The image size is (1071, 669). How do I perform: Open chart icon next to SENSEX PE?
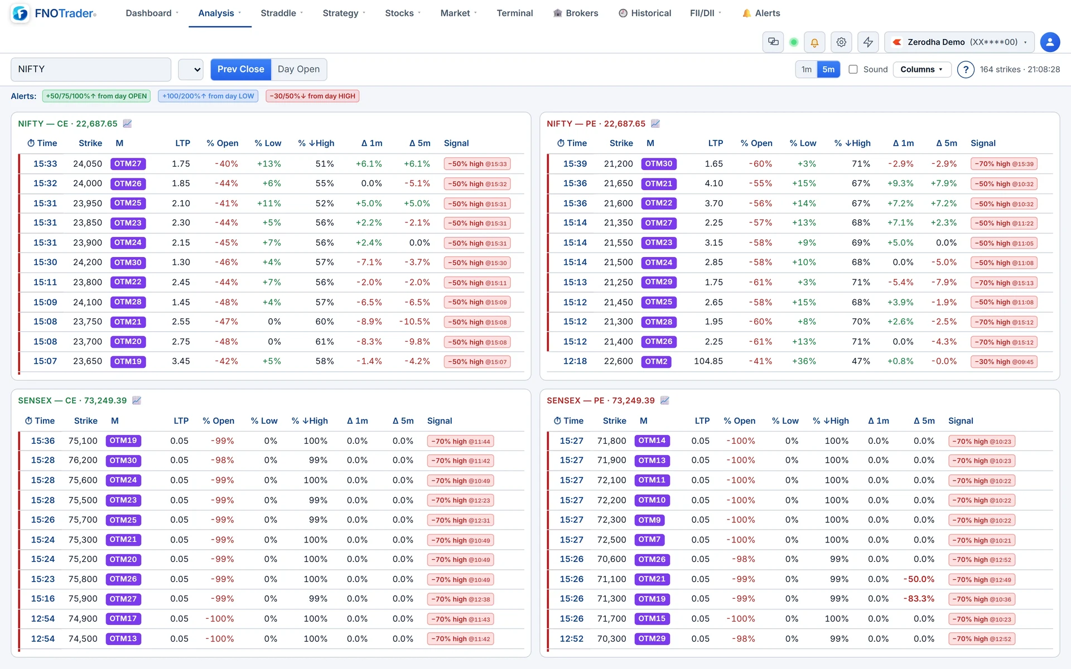point(665,400)
